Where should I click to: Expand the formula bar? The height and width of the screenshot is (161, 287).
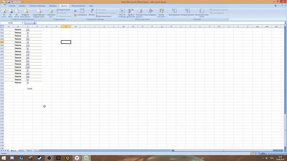point(286,23)
